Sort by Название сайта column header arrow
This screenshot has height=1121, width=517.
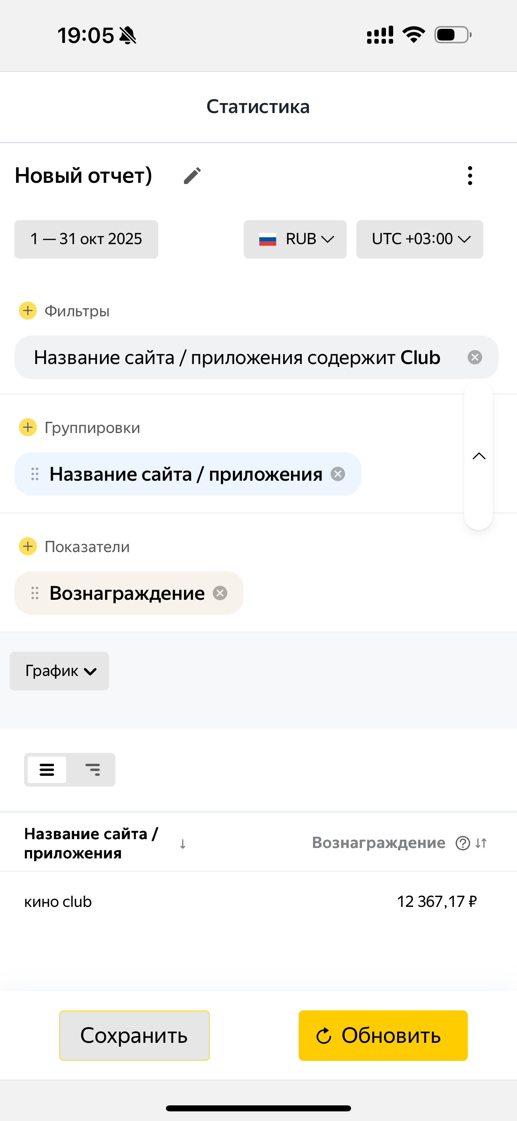[x=183, y=844]
